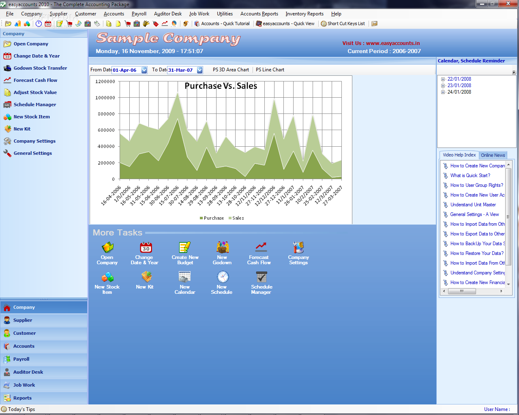Click the Open Company icon under More Tasks
Viewport: 519px width, 415px height.
[107, 247]
